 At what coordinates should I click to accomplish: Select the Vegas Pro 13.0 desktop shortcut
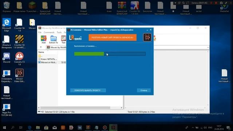tap(7, 110)
